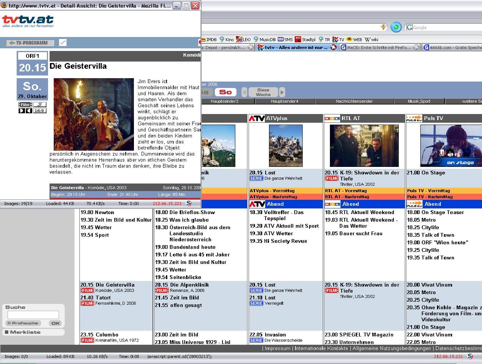The width and height of the screenshot is (482, 364).
Task: Open ATVplus - Vormittag listing
Action: point(272,191)
